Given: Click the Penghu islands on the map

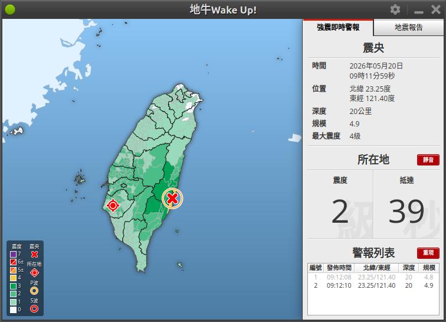Looking at the screenshot, I should pos(79,179).
